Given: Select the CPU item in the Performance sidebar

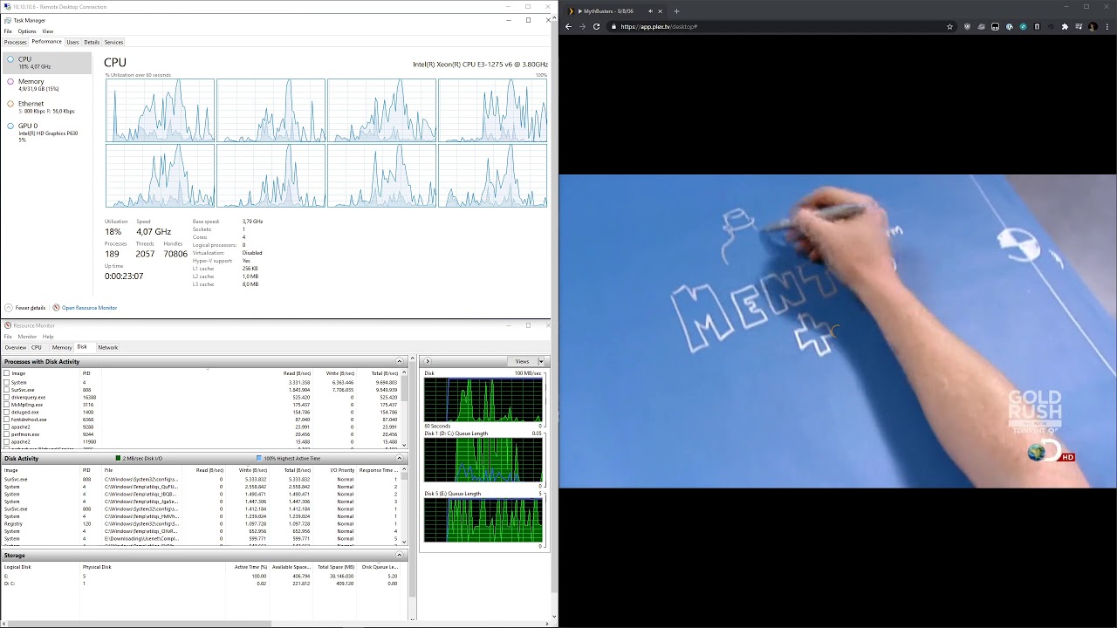Looking at the screenshot, I should point(46,63).
